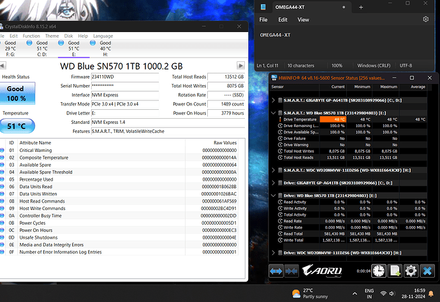Click the drive icon of Drive: WD Blue group
The image size is (440, 302).
point(280,195)
